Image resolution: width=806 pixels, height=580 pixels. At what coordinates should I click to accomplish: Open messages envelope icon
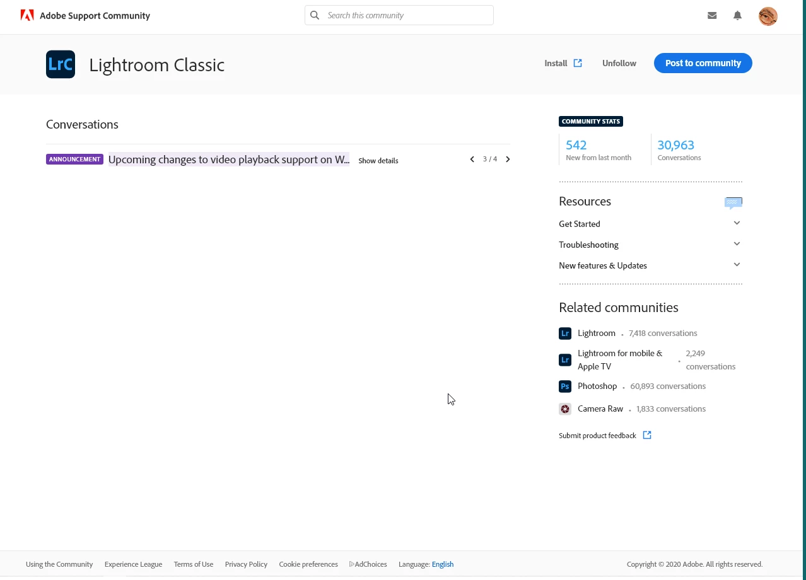point(712,16)
